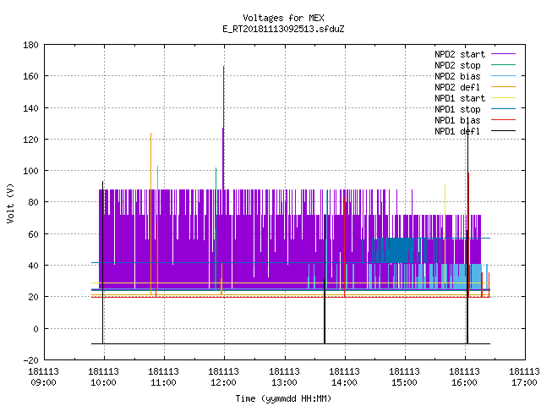Click the purple spike peak near 166 V
This screenshot has height=406, width=541.
coord(223,67)
